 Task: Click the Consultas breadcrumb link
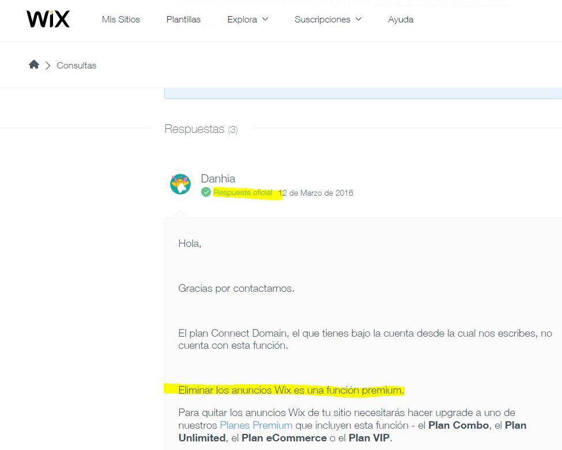[x=76, y=65]
